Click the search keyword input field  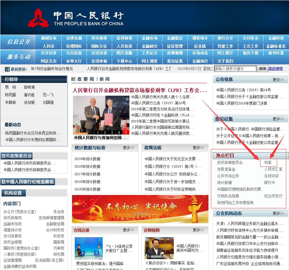pyautogui.click(x=235, y=69)
